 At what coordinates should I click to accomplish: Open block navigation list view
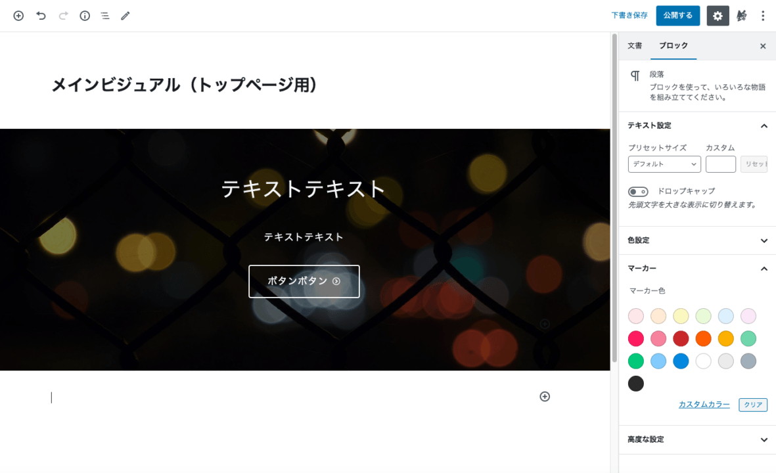[105, 16]
